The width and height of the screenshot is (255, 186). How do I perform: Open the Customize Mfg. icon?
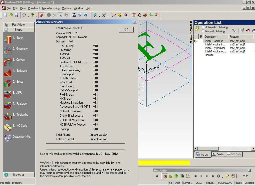pyautogui.click(x=7, y=138)
